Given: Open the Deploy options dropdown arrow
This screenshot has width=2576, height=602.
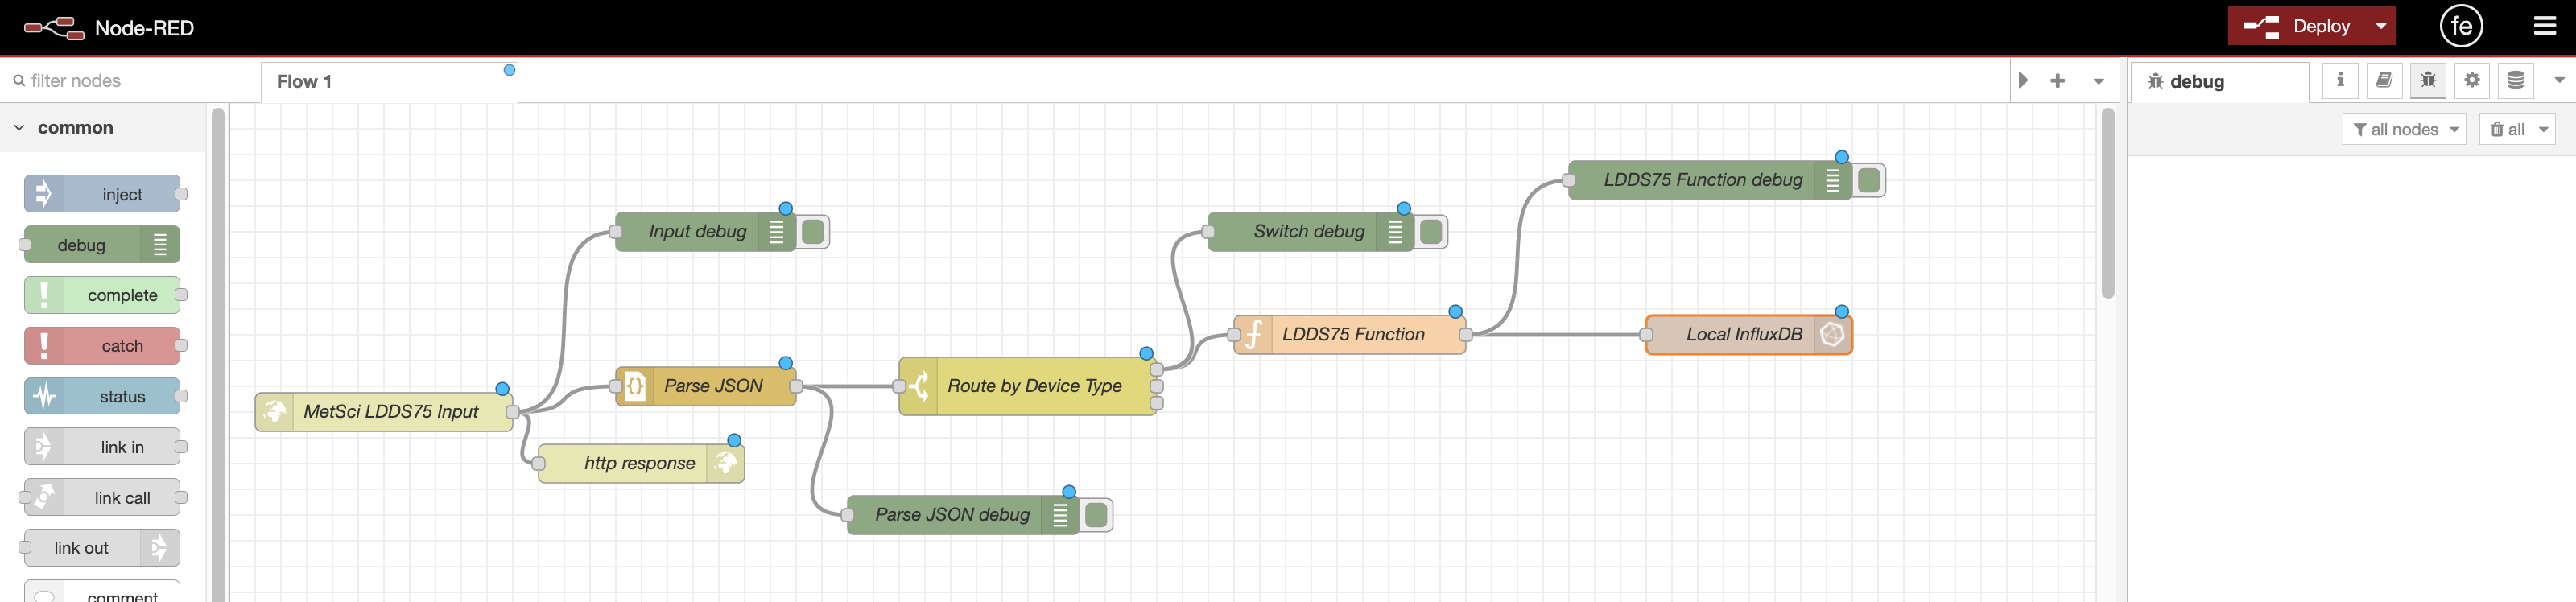Looking at the screenshot, I should pyautogui.click(x=2381, y=27).
